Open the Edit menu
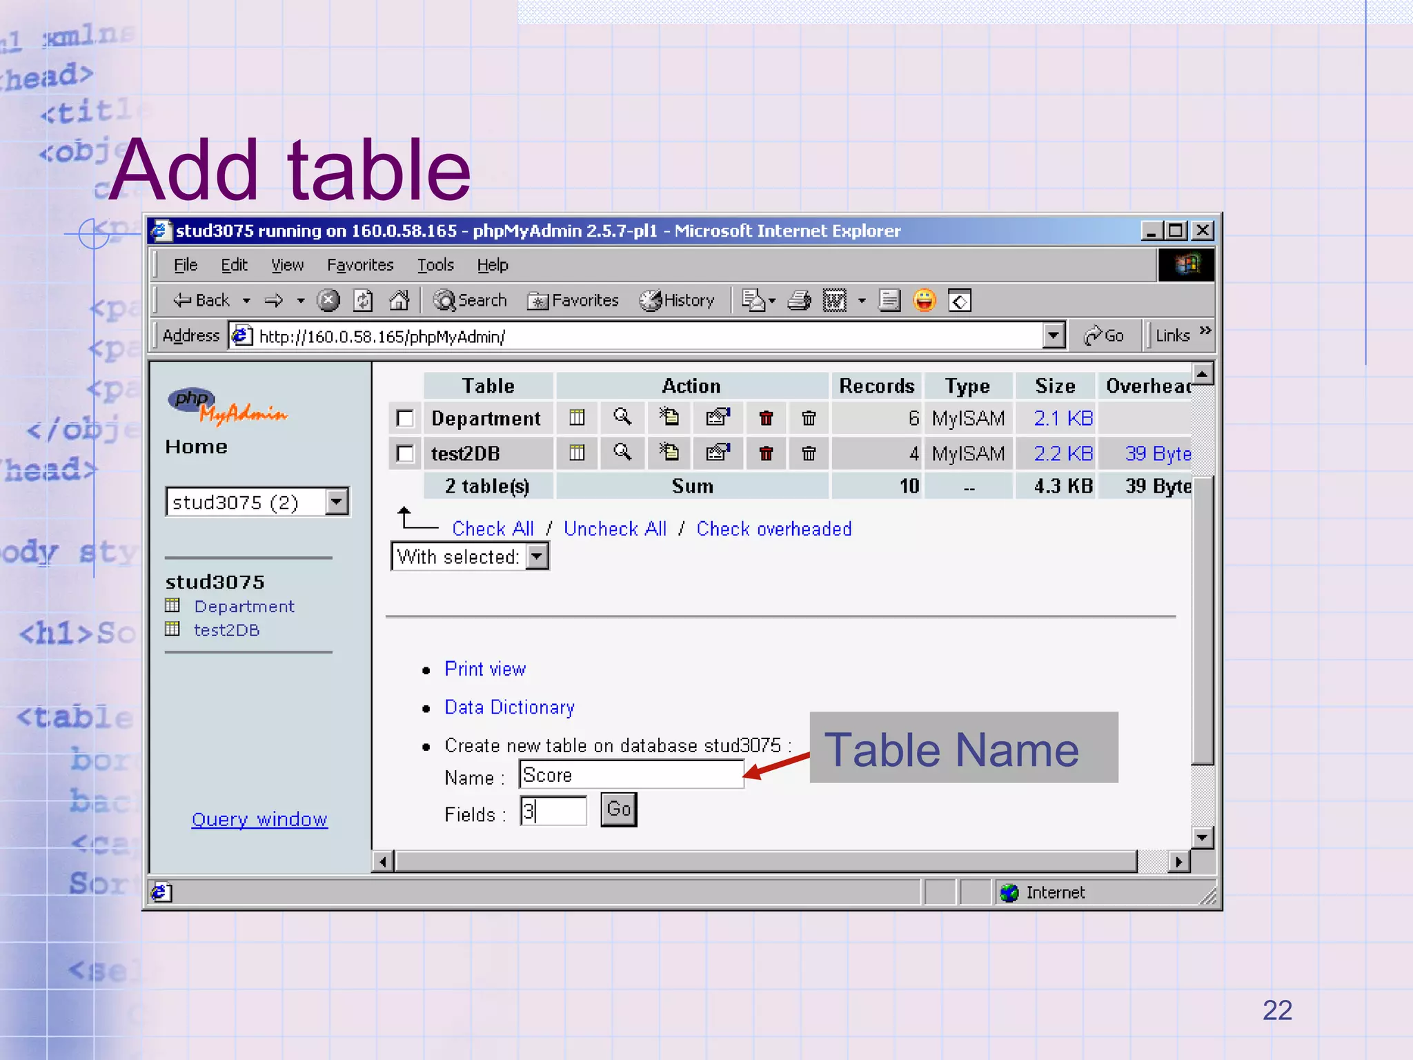The height and width of the screenshot is (1060, 1413). coord(234,265)
